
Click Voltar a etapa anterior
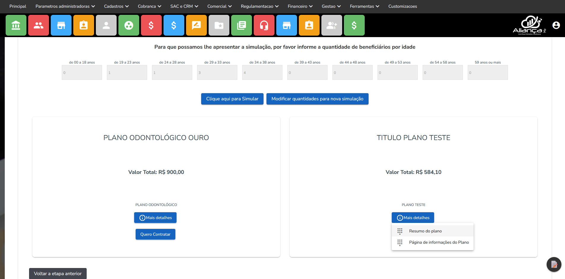click(x=58, y=273)
